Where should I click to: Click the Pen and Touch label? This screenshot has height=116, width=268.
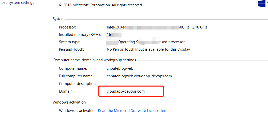pos(71,49)
